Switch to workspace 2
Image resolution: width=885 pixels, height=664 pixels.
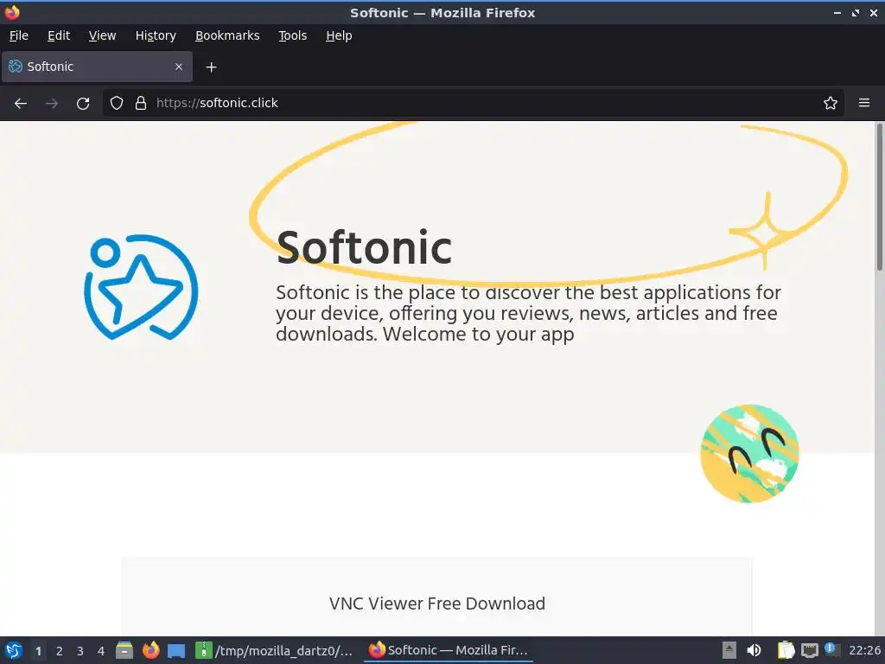click(60, 651)
